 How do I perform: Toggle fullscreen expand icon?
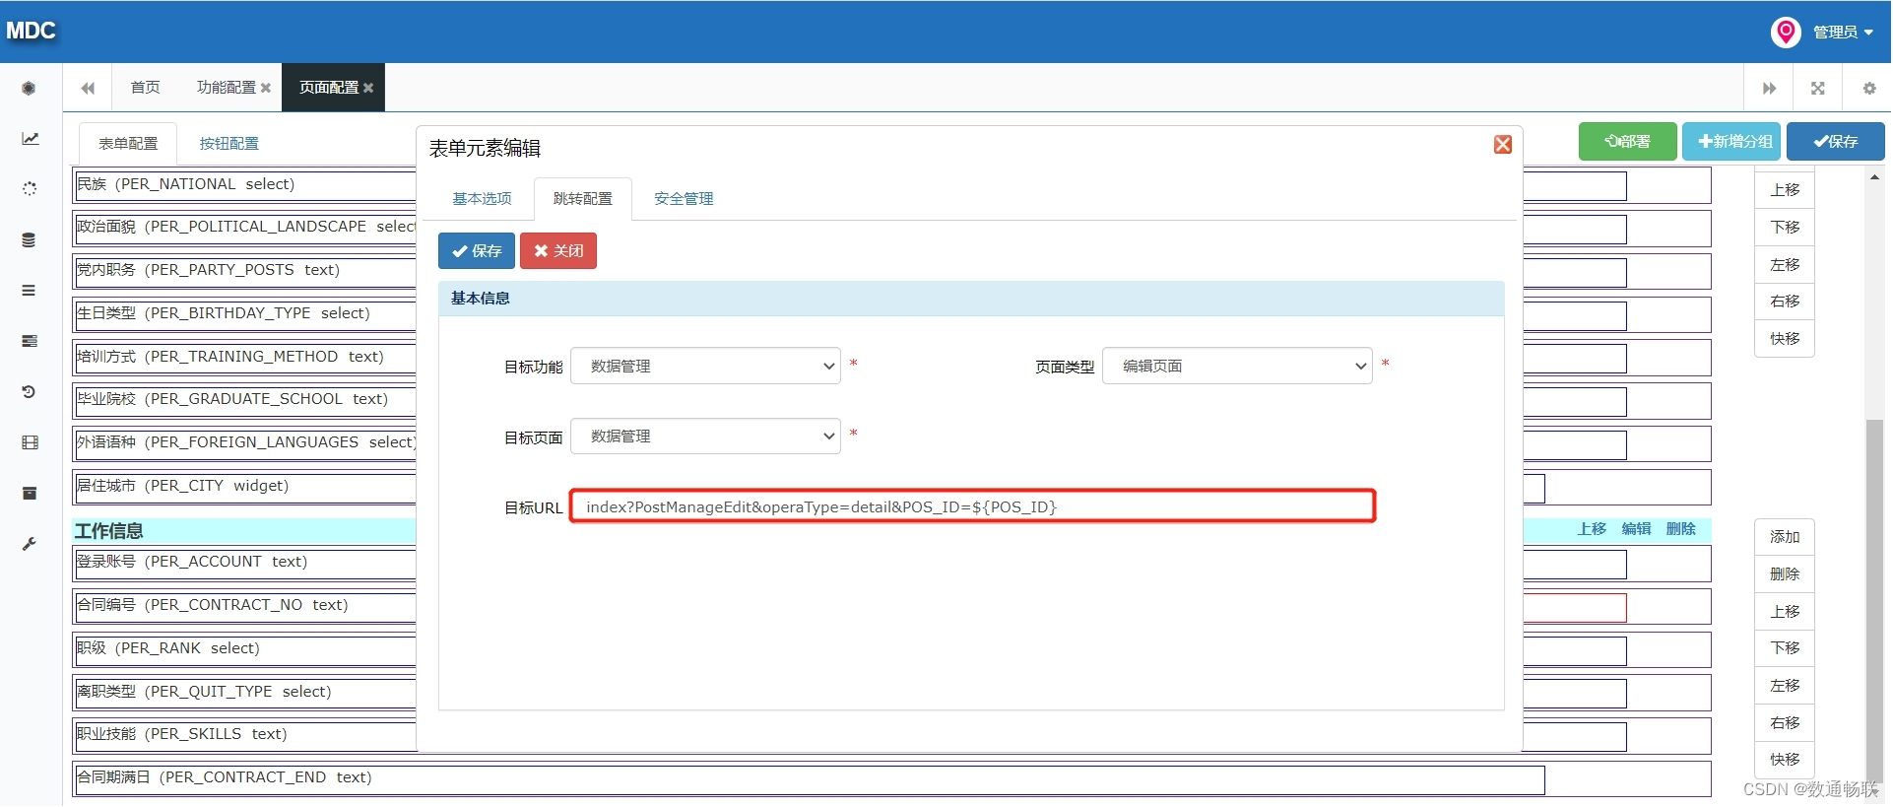(x=1818, y=89)
